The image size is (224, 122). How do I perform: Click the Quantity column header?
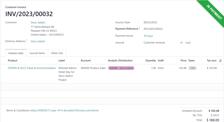(x=151, y=61)
